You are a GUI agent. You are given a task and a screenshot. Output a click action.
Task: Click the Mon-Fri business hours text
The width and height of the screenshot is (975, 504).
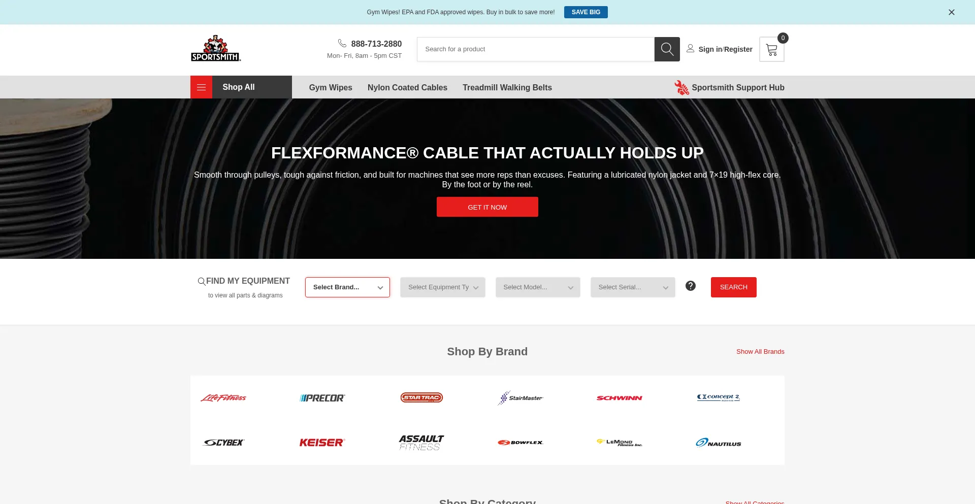tap(364, 56)
